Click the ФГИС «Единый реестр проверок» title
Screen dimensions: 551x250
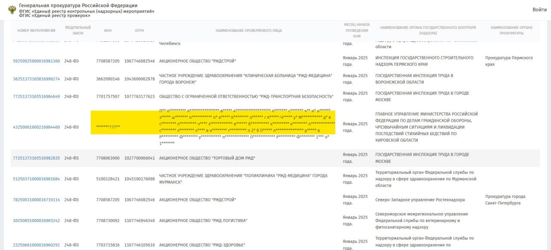click(55, 15)
